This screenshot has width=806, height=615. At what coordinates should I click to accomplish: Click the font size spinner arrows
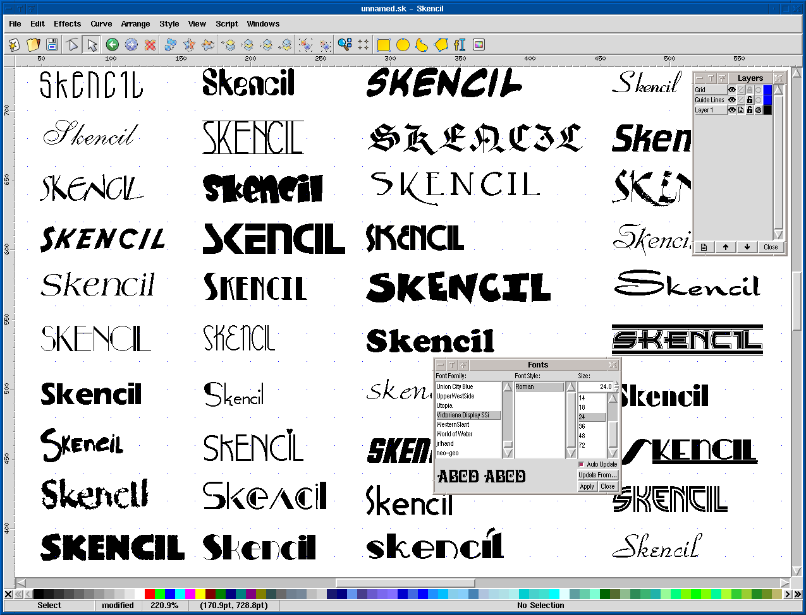point(617,386)
